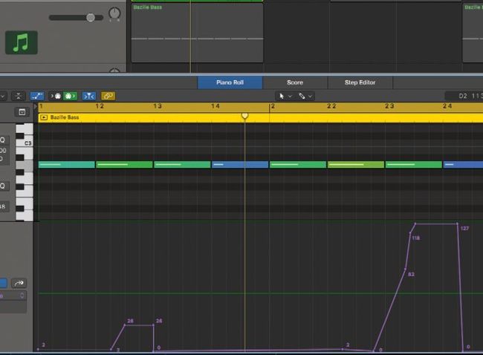Select the Pencil tool
Image resolution: width=483 pixels, height=355 pixels.
(302, 96)
